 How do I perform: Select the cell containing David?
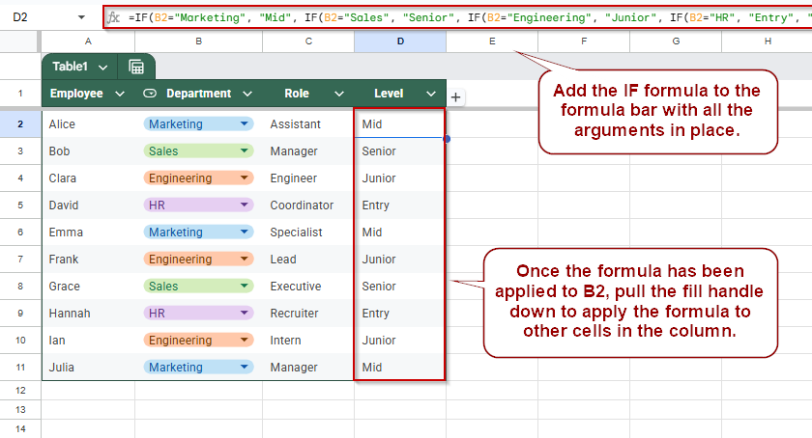pyautogui.click(x=88, y=205)
